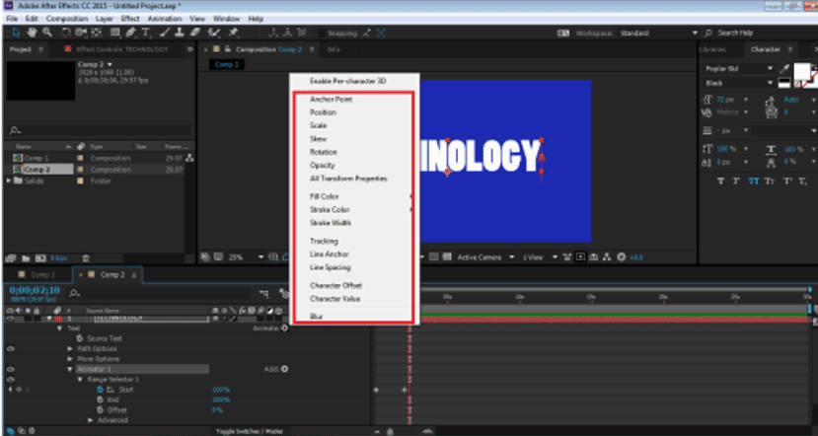The width and height of the screenshot is (818, 436).
Task: Open the Active Camera dropdown
Action: pos(485,257)
